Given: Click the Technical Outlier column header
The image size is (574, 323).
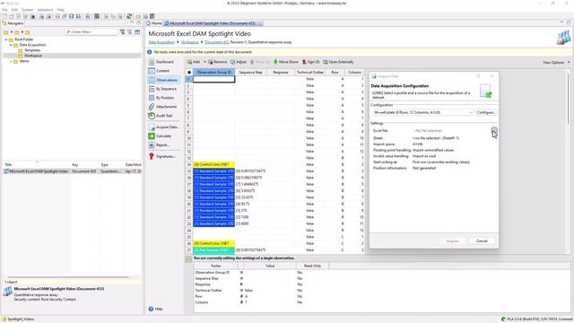Looking at the screenshot, I should (310, 73).
